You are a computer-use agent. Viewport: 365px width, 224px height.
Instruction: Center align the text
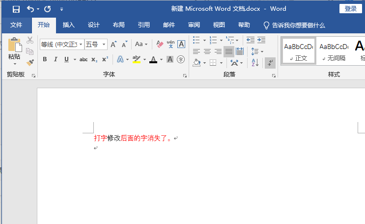coord(207,51)
